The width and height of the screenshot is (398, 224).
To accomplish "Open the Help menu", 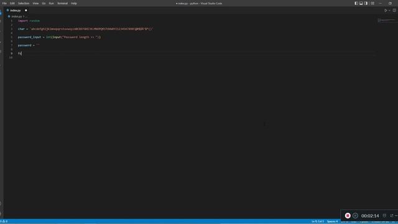I will [74, 3].
